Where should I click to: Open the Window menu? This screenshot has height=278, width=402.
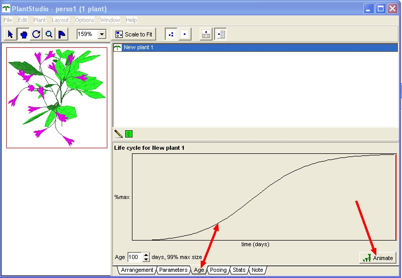110,20
